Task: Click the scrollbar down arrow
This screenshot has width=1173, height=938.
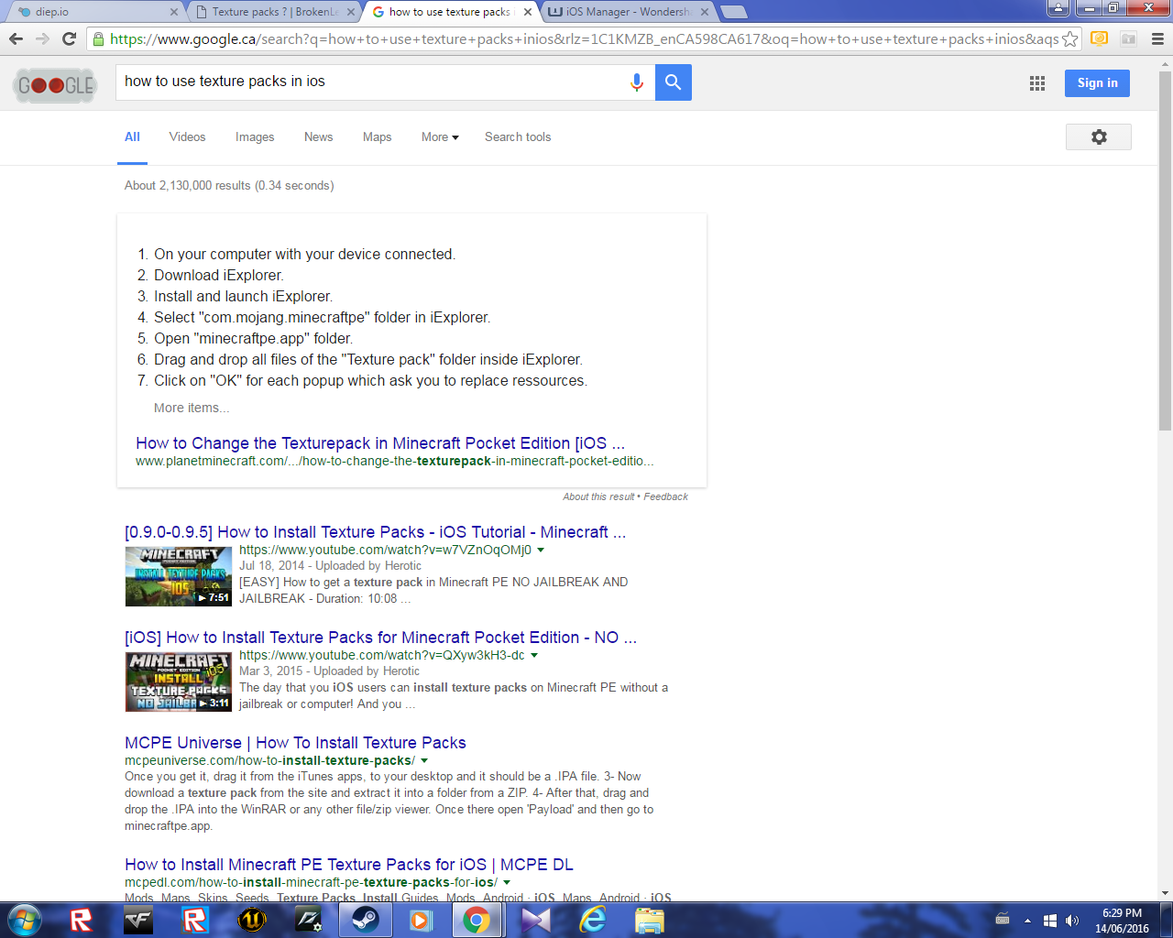Action: [x=1165, y=893]
